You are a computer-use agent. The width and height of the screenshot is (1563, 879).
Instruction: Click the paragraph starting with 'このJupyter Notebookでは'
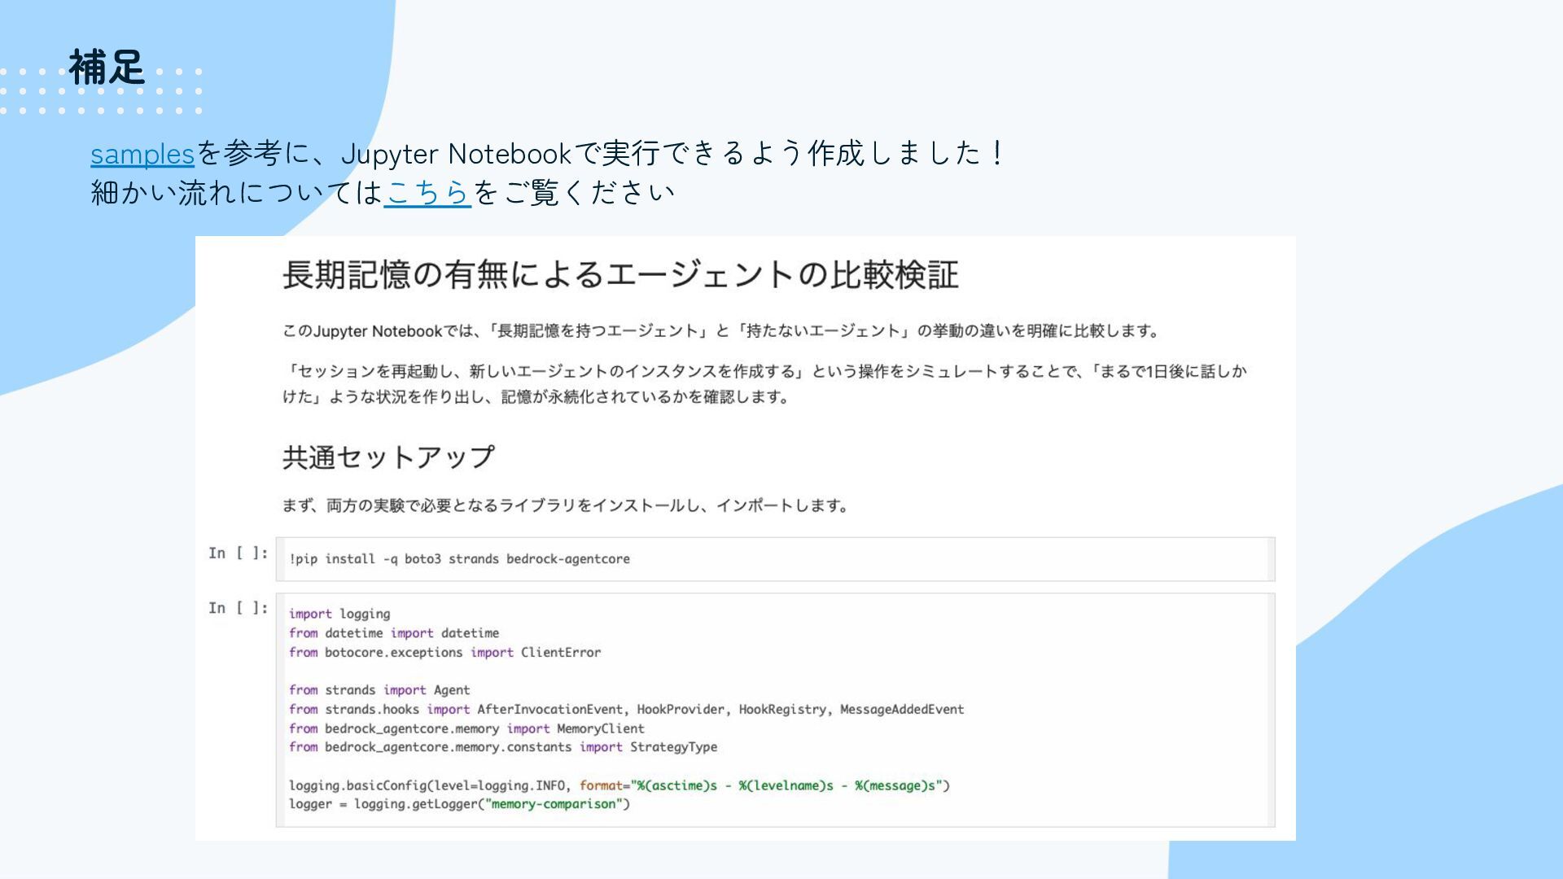tap(720, 331)
